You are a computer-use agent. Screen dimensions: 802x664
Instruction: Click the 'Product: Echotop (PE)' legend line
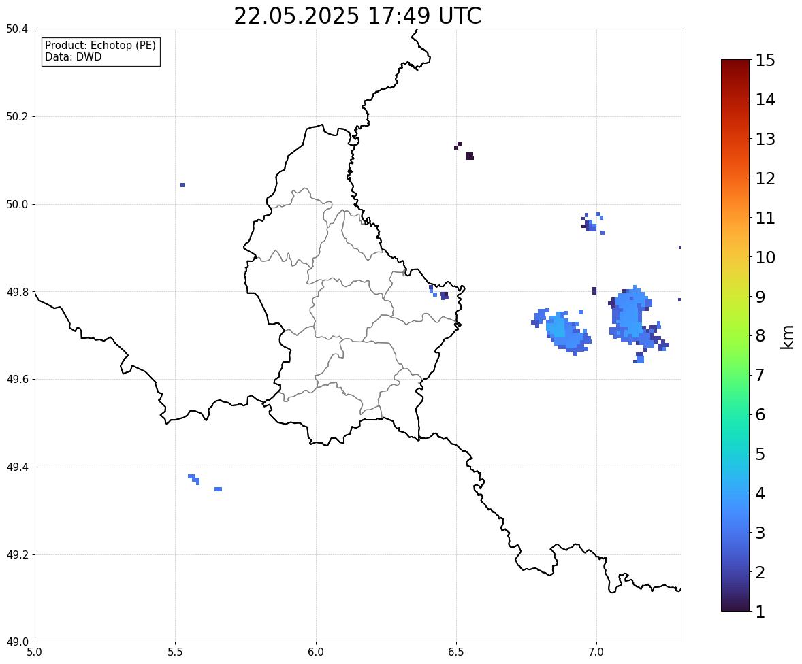pyautogui.click(x=100, y=46)
